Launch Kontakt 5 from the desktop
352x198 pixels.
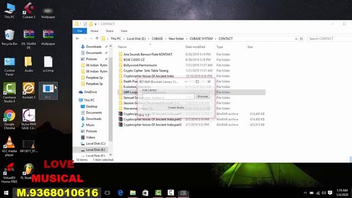tap(29, 91)
